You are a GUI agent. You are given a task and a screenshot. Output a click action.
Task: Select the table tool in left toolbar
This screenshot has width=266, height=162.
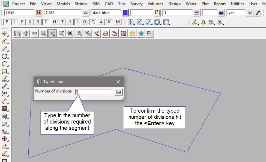5,109
